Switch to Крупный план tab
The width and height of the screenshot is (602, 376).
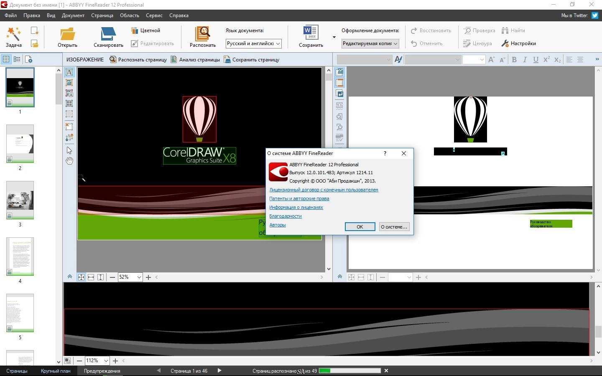[x=56, y=371]
